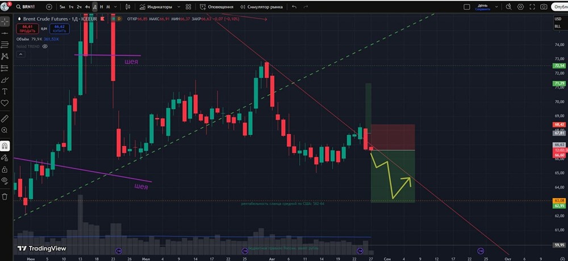The height and width of the screenshot is (261, 568).
Task: Expand the timeframe interval dropdown
Action: [x=115, y=7]
